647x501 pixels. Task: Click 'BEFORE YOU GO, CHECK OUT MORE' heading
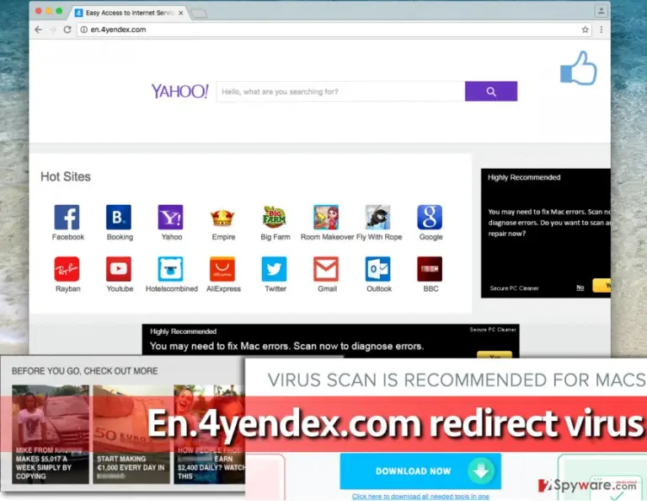pos(84,371)
